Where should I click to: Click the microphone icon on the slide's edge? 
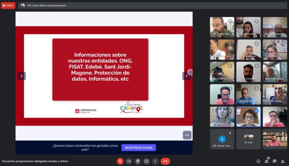tap(190, 72)
